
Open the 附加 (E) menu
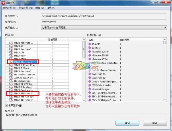click(x=40, y=8)
